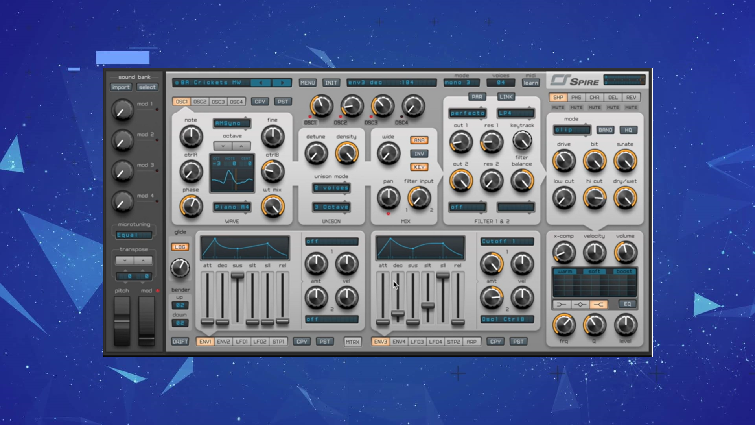Toggle the EQ on/off button
This screenshot has height=425, width=755.
pyautogui.click(x=628, y=304)
